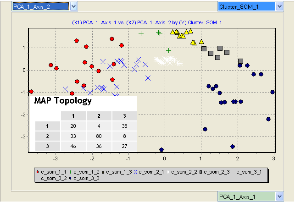Expand the Cluster_SOM_1 dropdown arrow
Image resolution: width=295 pixels, height=202 pixels.
[x=280, y=6]
